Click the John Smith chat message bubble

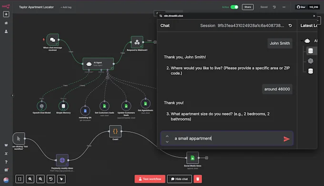click(280, 43)
